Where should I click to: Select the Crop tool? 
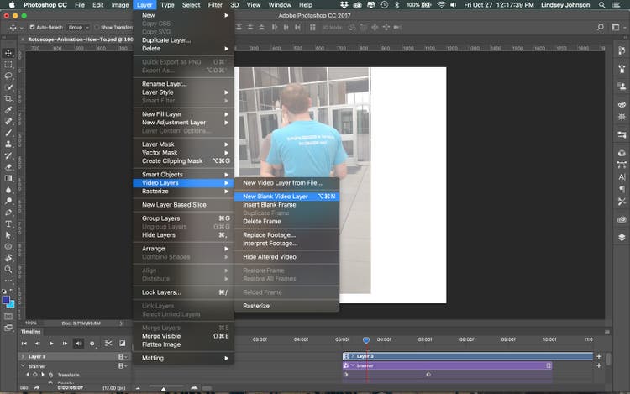[8, 99]
